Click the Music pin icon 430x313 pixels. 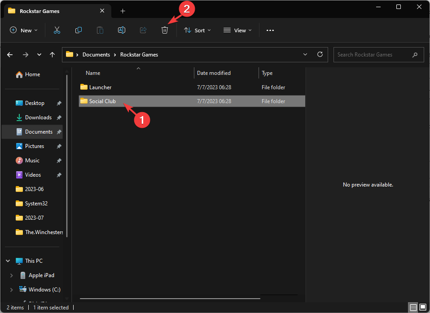(59, 161)
